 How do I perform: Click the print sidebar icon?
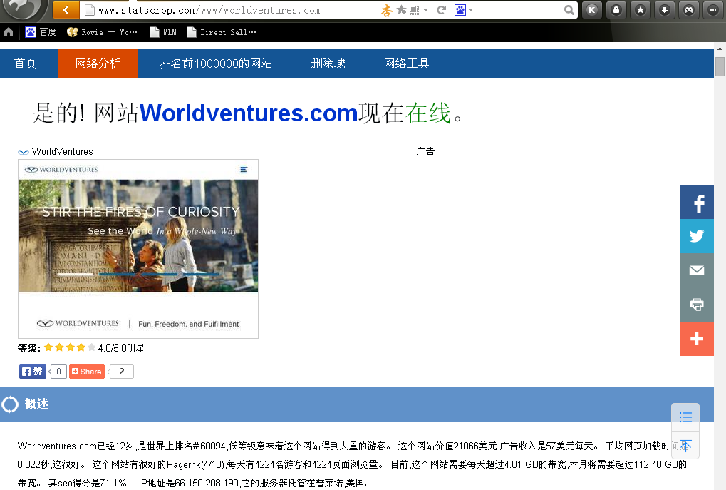coord(696,305)
